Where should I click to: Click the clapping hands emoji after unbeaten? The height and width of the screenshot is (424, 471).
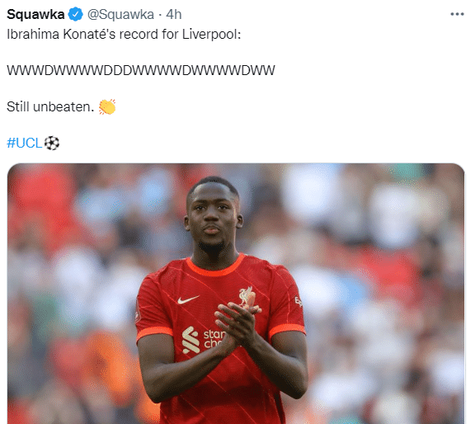107,106
